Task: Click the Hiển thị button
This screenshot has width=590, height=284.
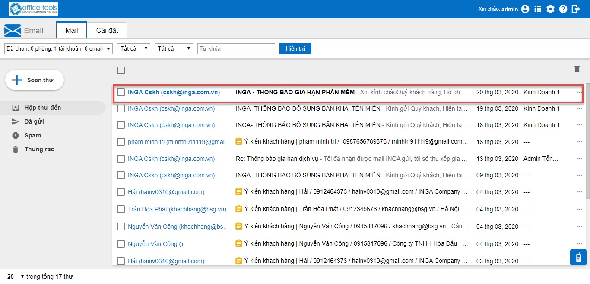Action: (295, 48)
